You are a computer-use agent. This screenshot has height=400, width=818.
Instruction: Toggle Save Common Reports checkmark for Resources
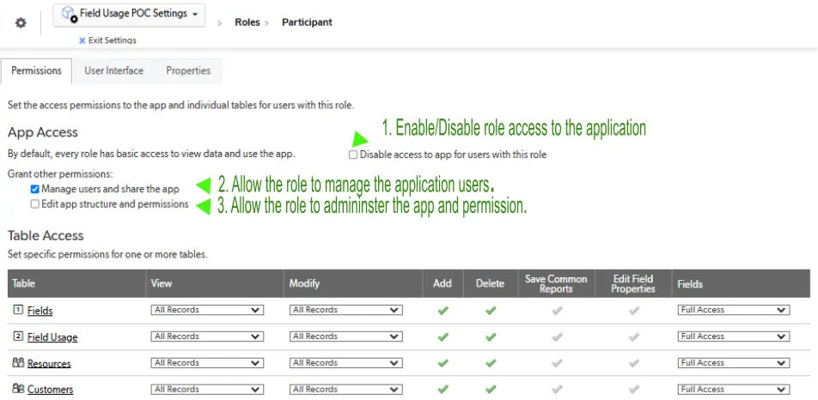click(557, 363)
